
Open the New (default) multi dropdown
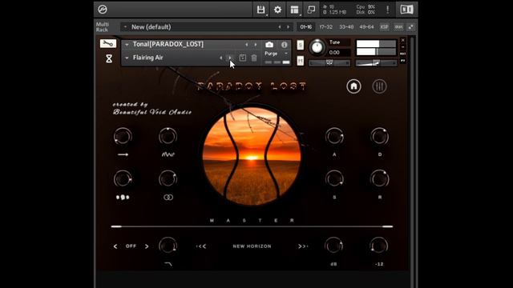125,26
